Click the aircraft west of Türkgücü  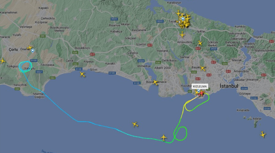pyautogui.click(x=2, y=61)
